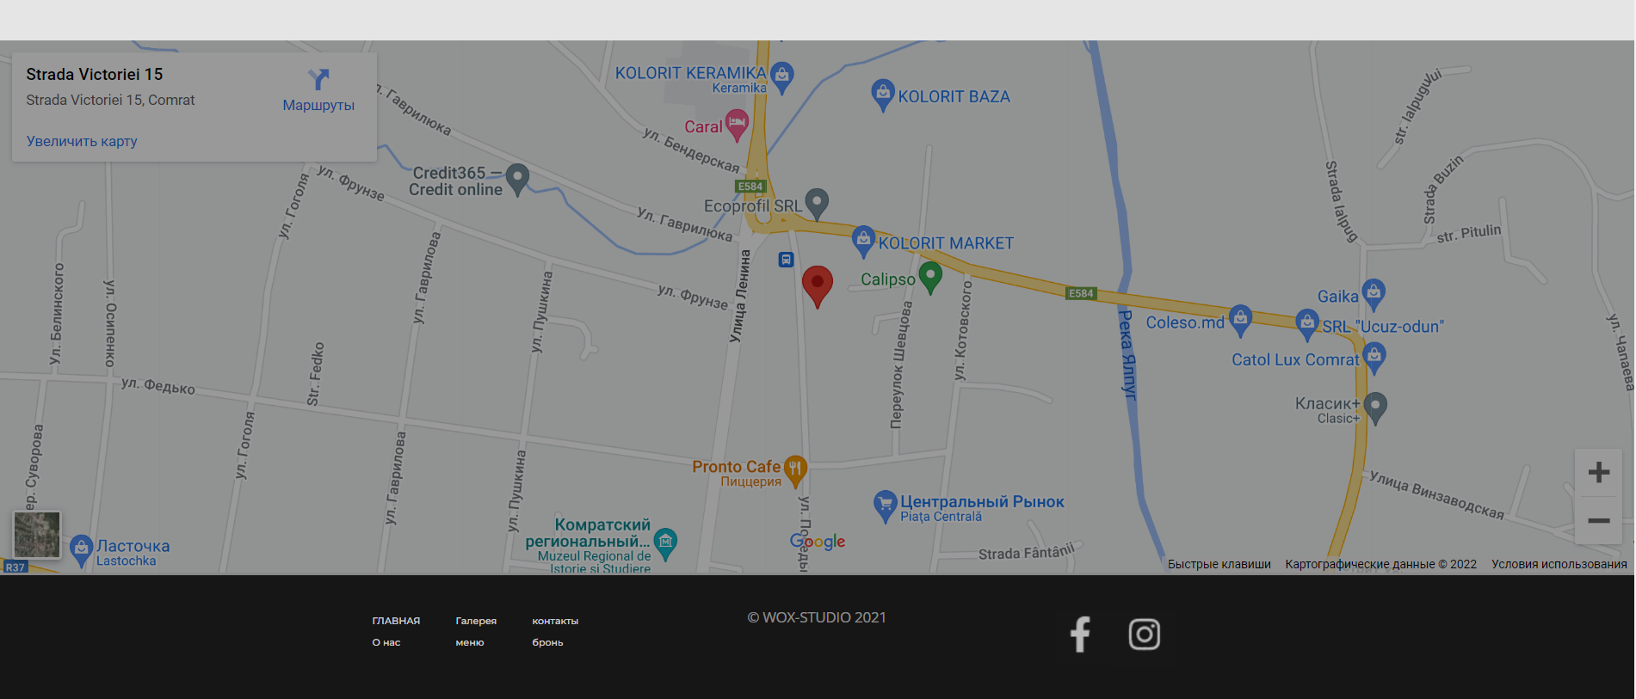Viewport: 1636px width, 699px height.
Task: Open the Coleso.md shop pin
Action: click(1240, 321)
